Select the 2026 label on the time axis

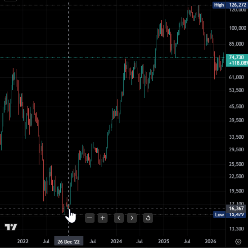210,241
